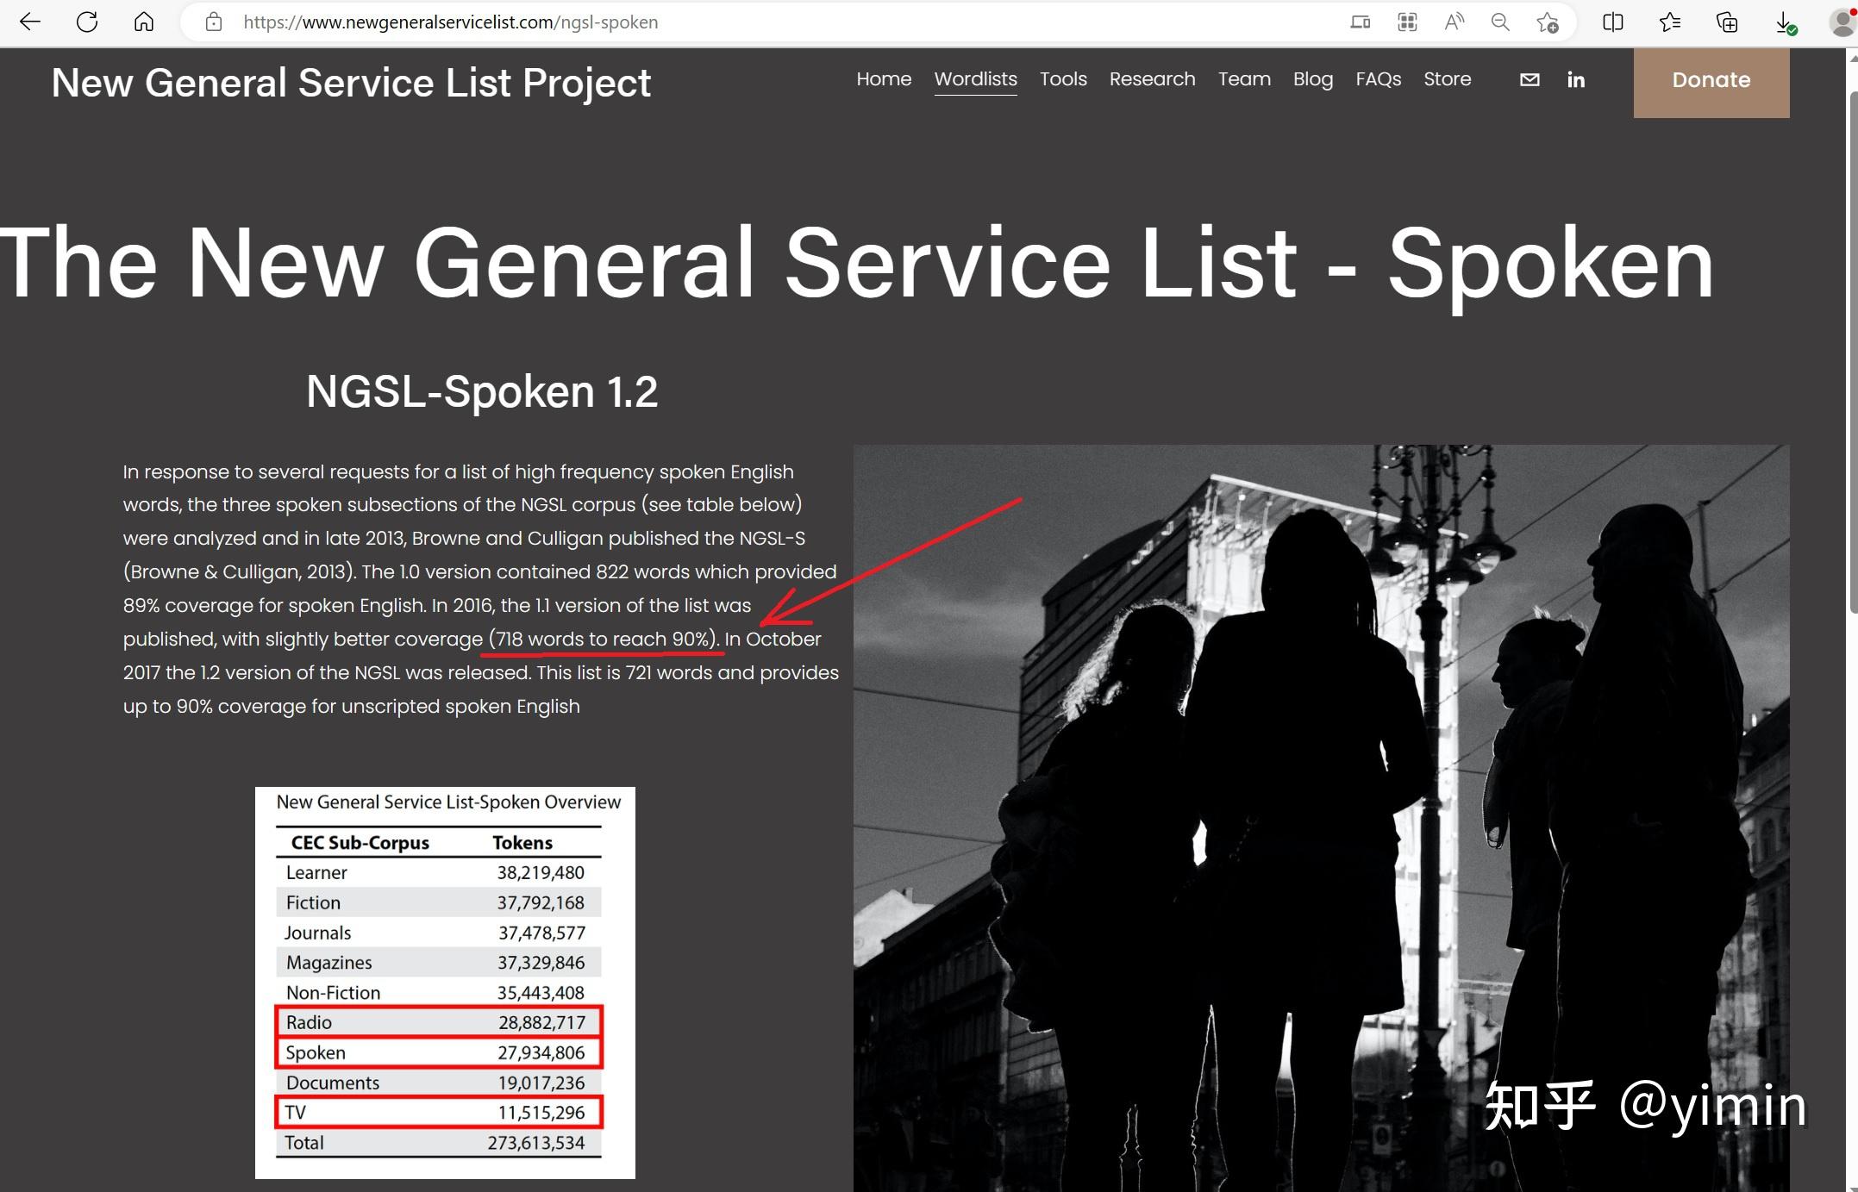Navigate to the Research page
Viewport: 1858px width, 1192px height.
1152,79
